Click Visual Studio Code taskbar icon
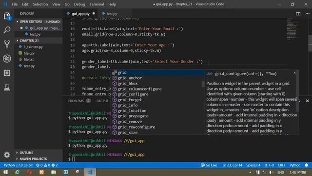 click(x=90, y=172)
